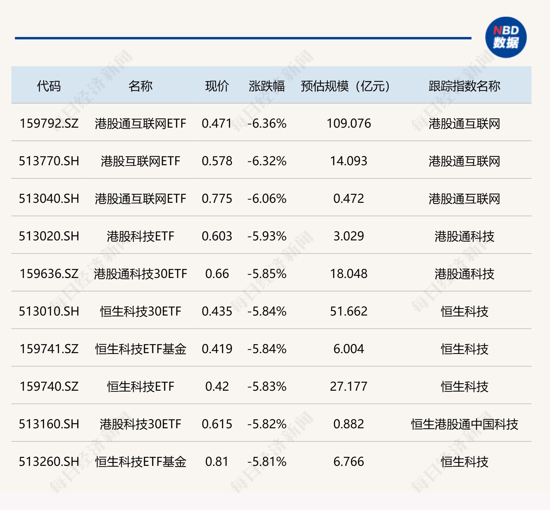Click the price 0.81
Image resolution: width=550 pixels, height=510 pixels.
point(217,462)
